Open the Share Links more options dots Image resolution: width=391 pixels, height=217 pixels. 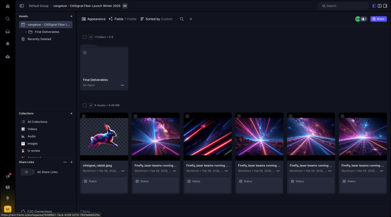tap(65, 162)
